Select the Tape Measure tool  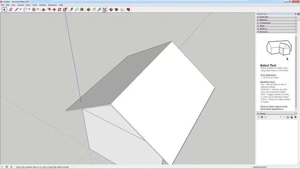(x=71, y=9)
